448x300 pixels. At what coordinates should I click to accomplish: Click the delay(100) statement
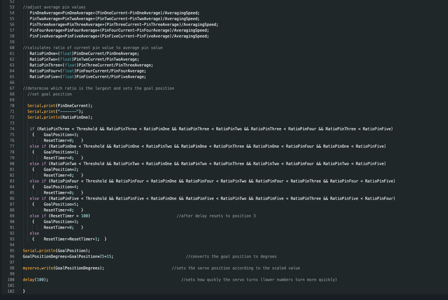click(x=36, y=280)
